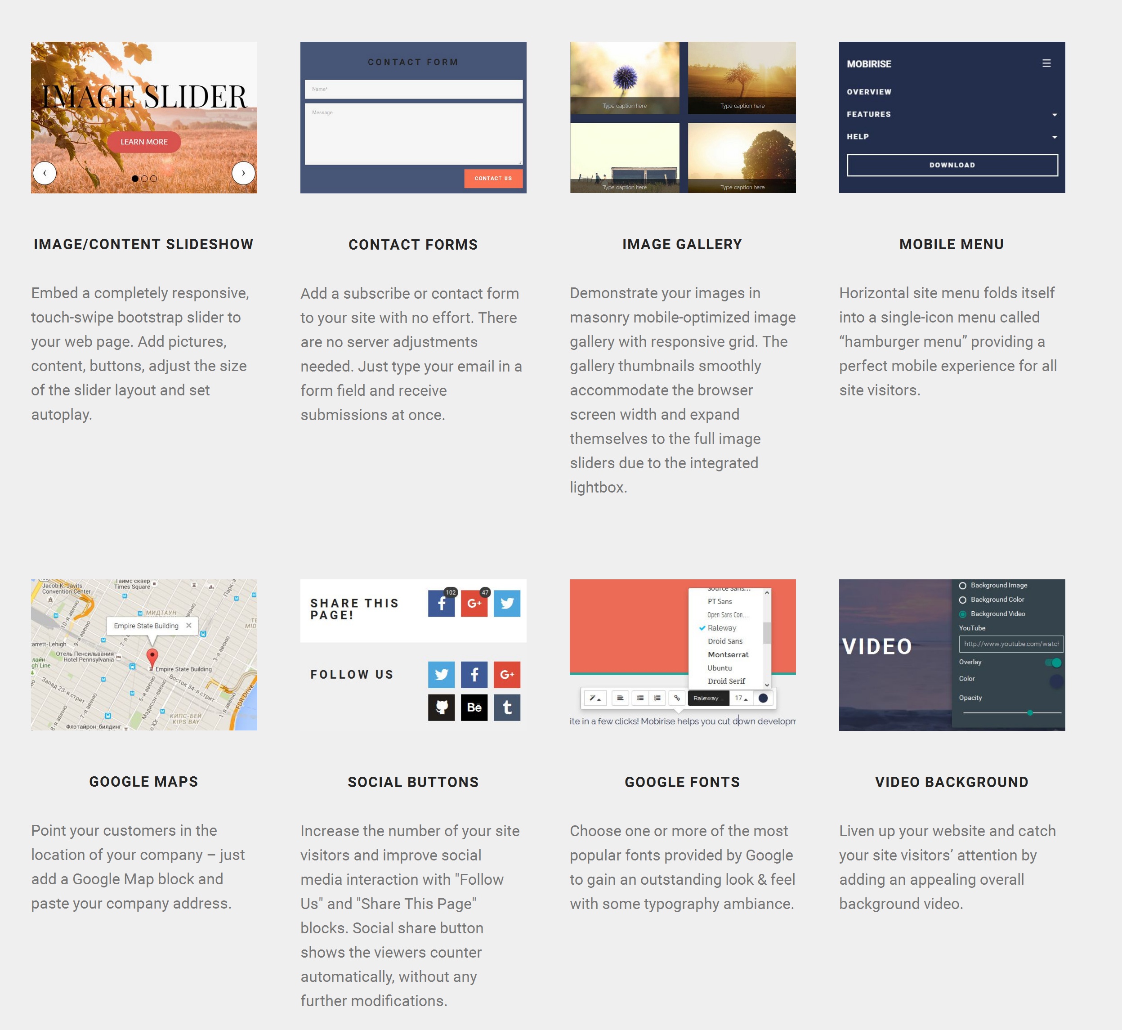Image resolution: width=1122 pixels, height=1030 pixels.
Task: Click the Facebook share icon
Action: tap(442, 604)
